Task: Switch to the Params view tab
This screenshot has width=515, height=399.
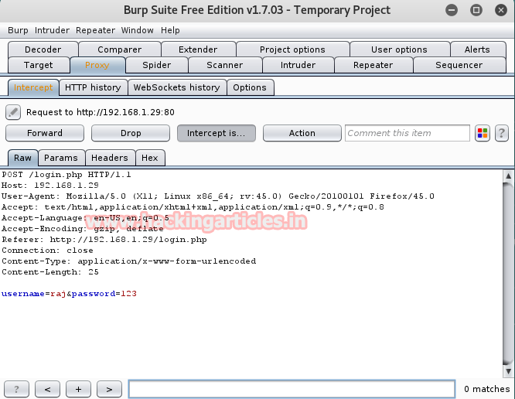Action: [x=61, y=158]
